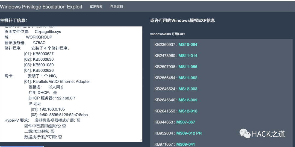Click the DHCP 服务器: 192.168.0.1 line
Image resolution: width=295 pixels, height=147 pixels.
(x=52, y=98)
